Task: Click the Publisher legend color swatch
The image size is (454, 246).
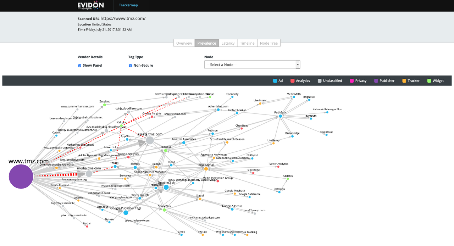Action: pos(376,81)
